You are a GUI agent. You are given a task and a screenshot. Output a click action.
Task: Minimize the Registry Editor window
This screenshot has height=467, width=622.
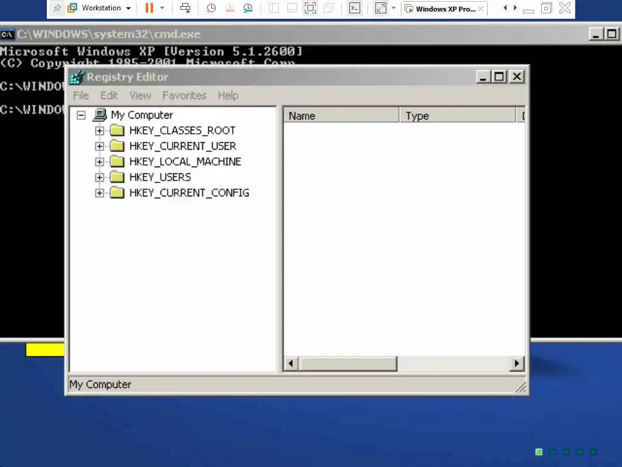[x=483, y=77]
